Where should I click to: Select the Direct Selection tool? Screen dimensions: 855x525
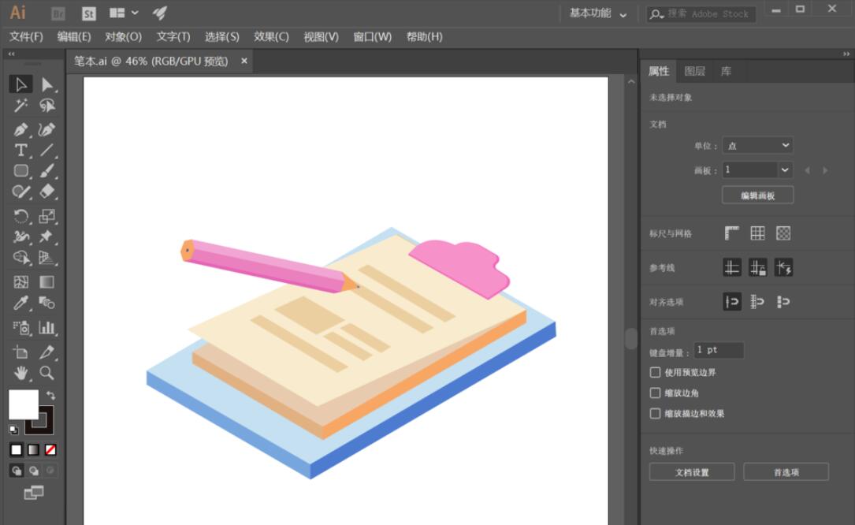tap(47, 84)
